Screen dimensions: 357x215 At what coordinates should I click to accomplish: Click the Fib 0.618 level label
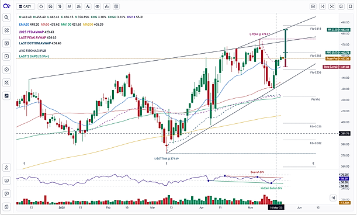point(316,29)
